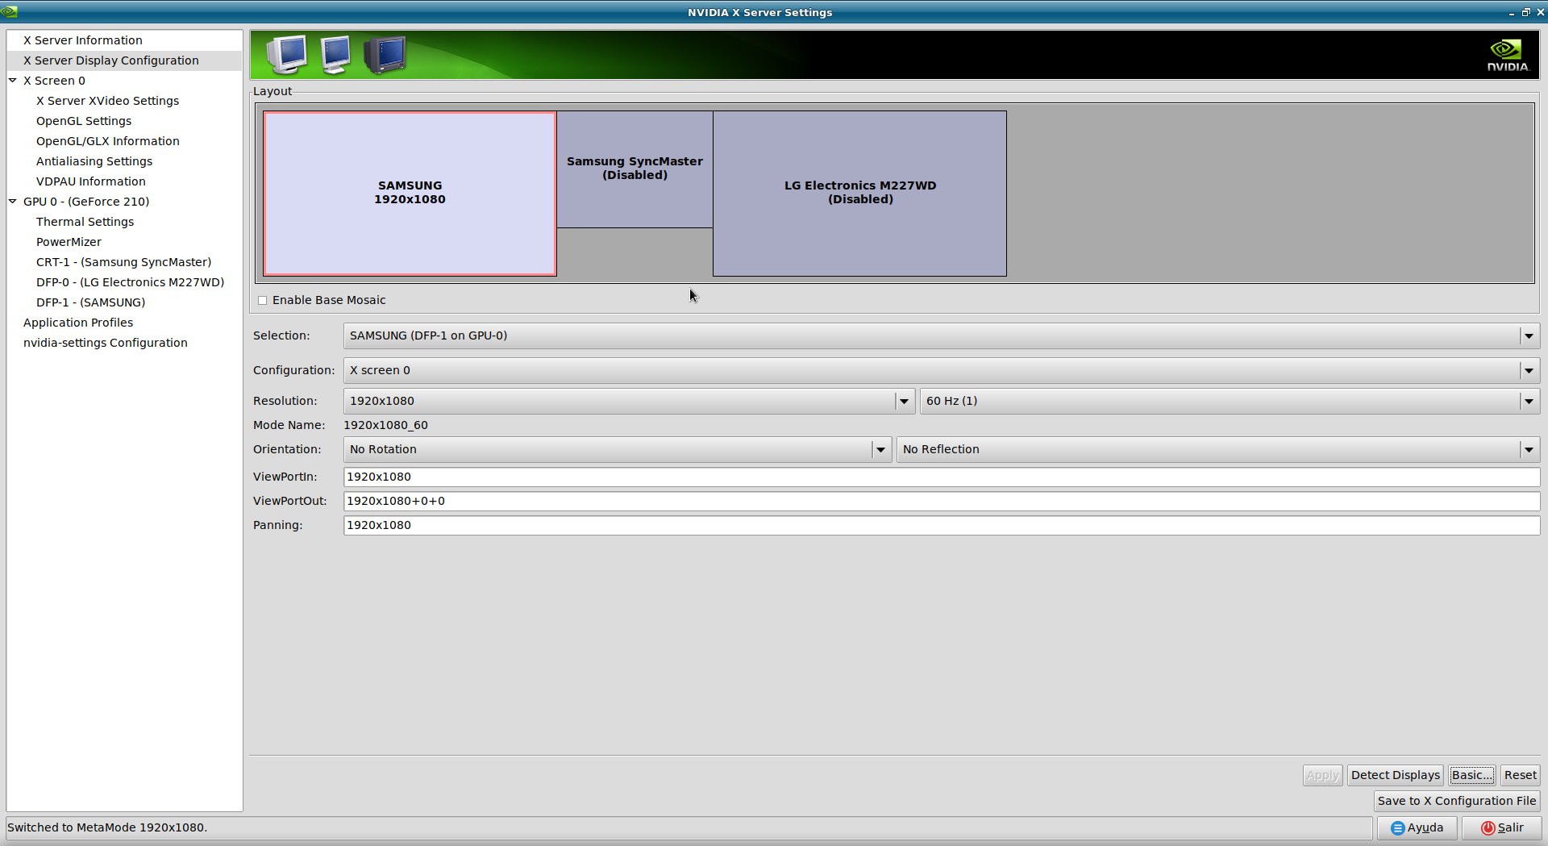Viewport: 1548px width, 846px height.
Task: Select disabled LG Electronics M227WD in layout
Action: click(x=859, y=194)
